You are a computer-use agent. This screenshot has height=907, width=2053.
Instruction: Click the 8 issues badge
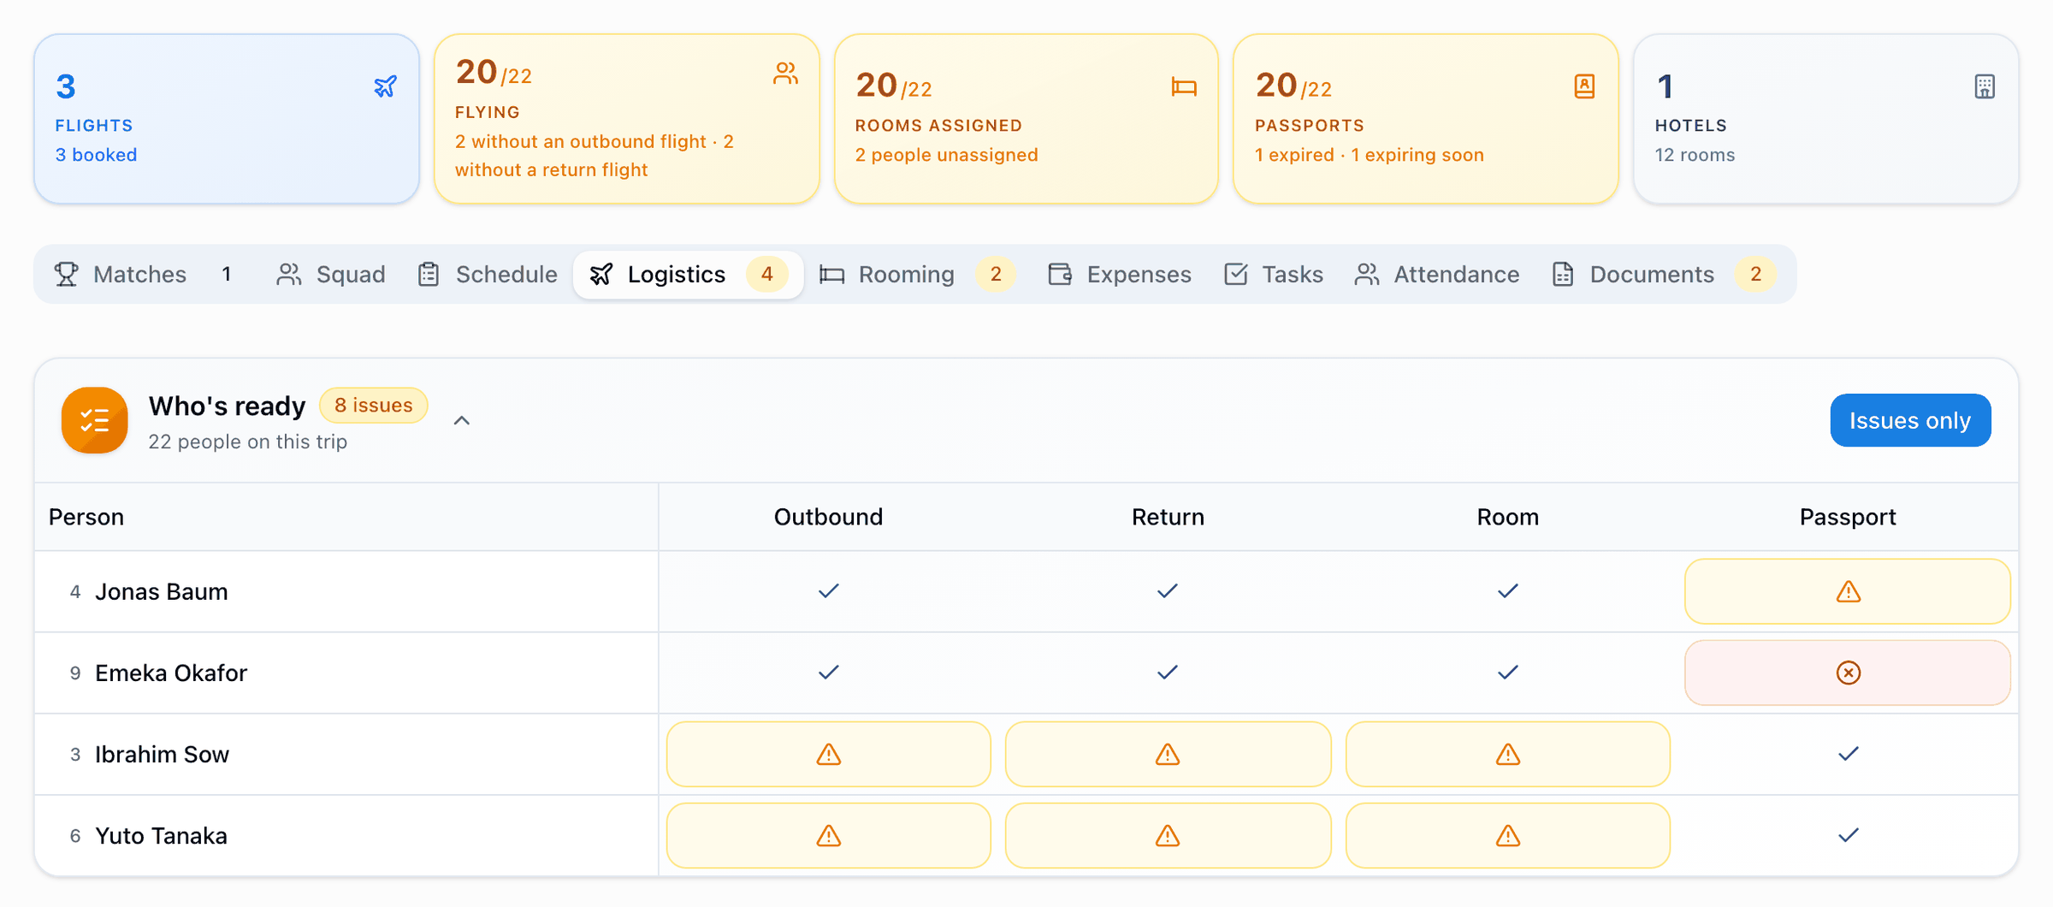(x=374, y=406)
